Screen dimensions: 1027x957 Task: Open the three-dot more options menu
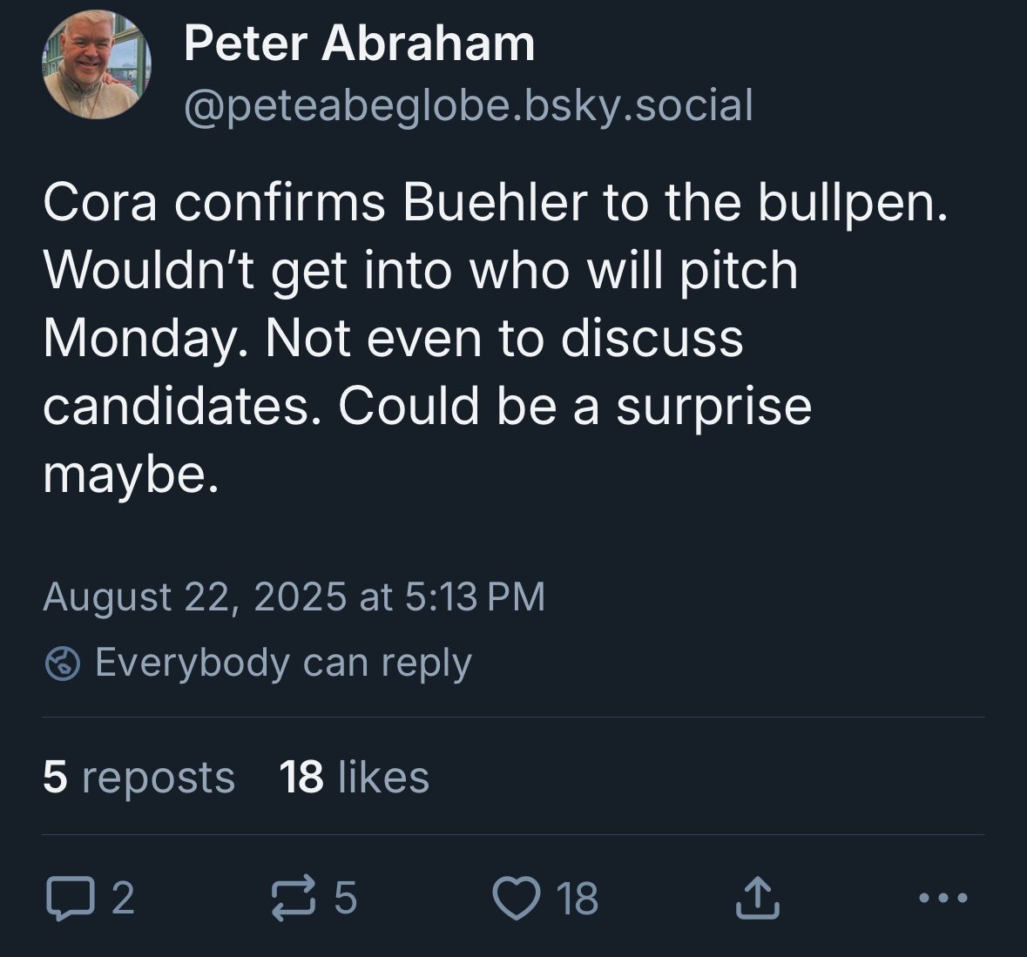(x=943, y=897)
